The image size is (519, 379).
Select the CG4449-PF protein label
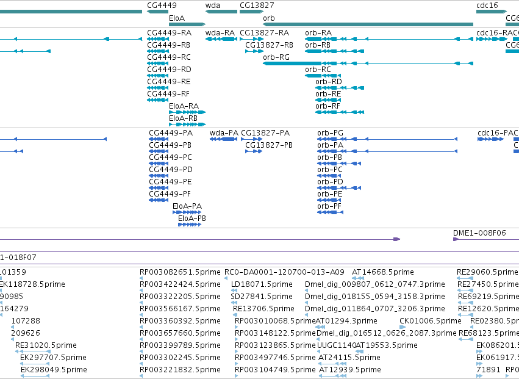click(x=170, y=194)
